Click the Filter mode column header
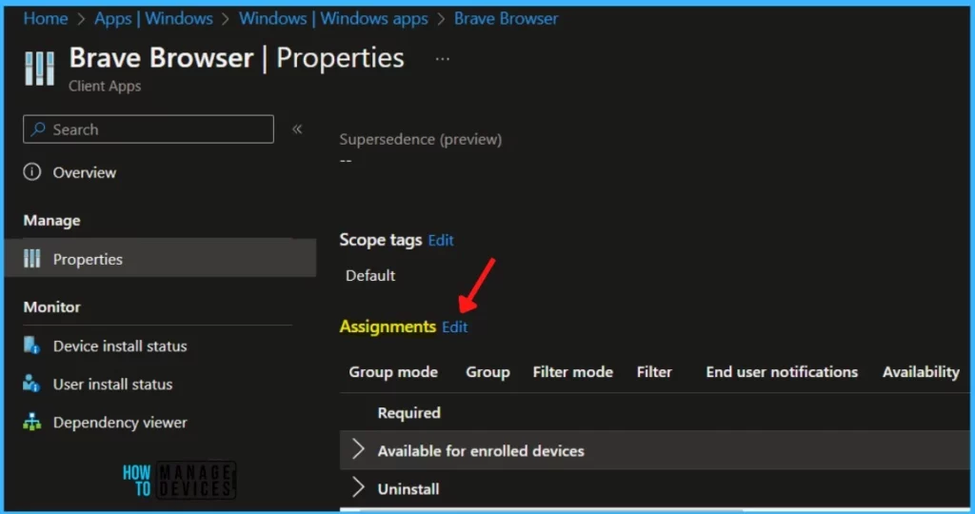Screen dimensions: 975x514 click(572, 371)
